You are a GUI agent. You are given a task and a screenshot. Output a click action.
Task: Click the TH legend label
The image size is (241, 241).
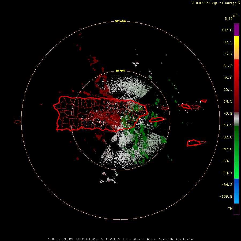230,209
